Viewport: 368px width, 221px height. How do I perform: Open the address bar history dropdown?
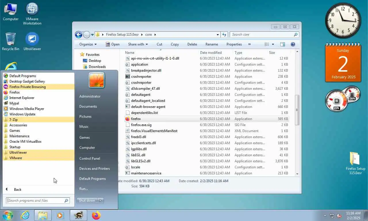pyautogui.click(x=218, y=35)
